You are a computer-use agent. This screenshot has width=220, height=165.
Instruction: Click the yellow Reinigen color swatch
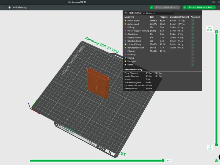click(x=125, y=61)
